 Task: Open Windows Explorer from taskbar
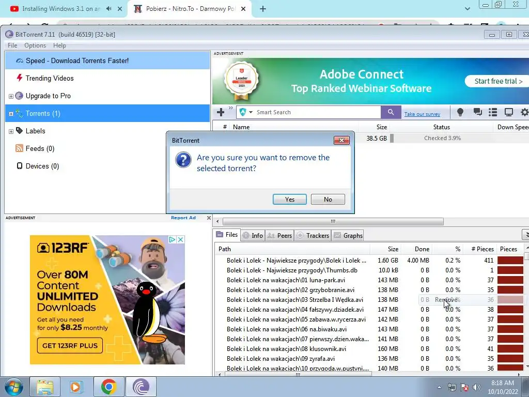pyautogui.click(x=45, y=387)
